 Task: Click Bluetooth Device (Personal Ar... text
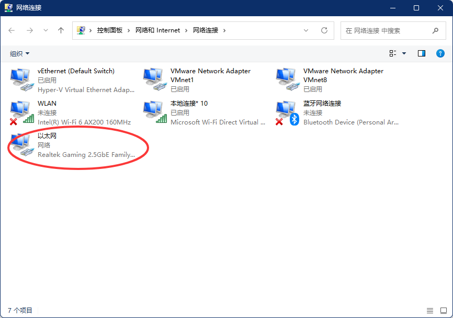point(351,122)
